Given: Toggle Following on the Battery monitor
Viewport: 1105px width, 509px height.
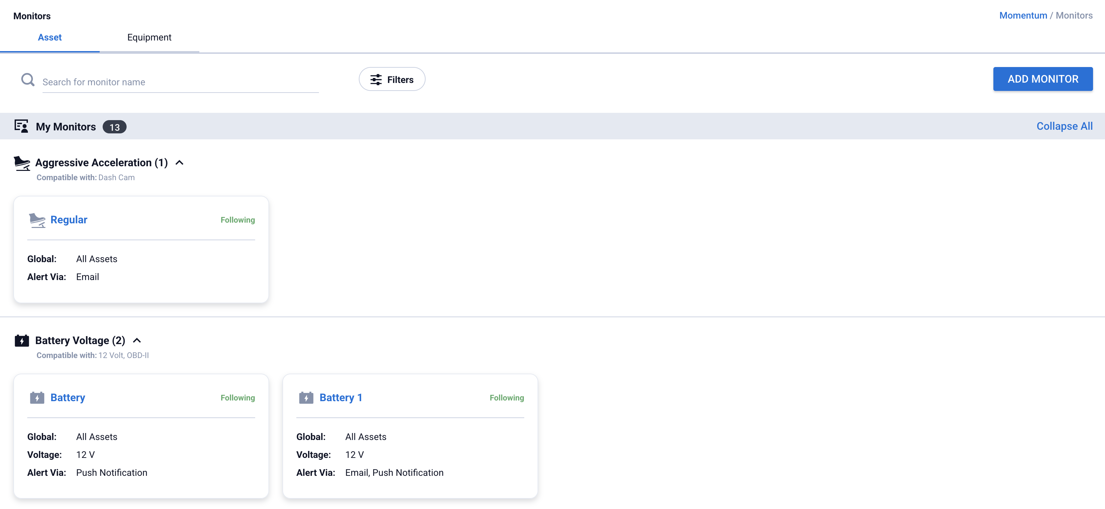Looking at the screenshot, I should coord(237,398).
